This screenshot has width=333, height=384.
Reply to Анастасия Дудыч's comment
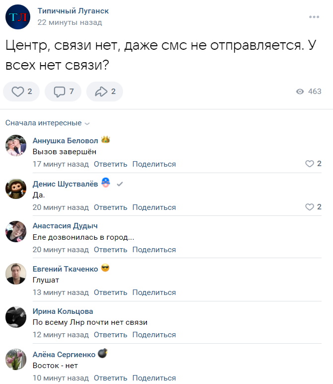(110, 250)
